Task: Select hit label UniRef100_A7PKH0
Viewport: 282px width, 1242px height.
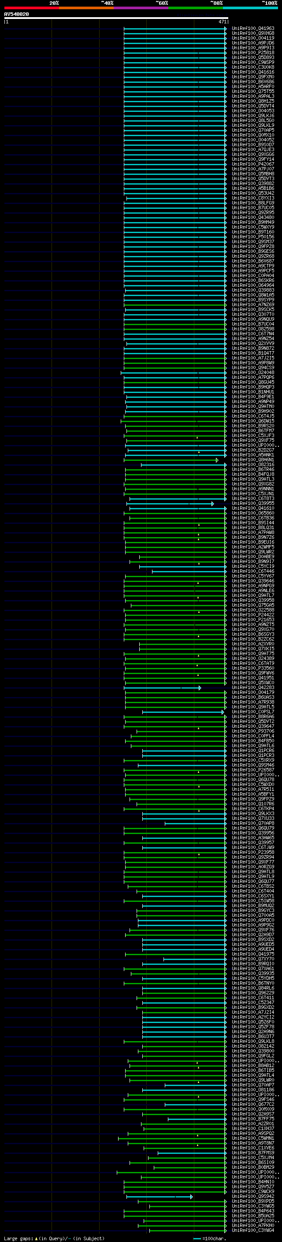Action: pos(253,1225)
